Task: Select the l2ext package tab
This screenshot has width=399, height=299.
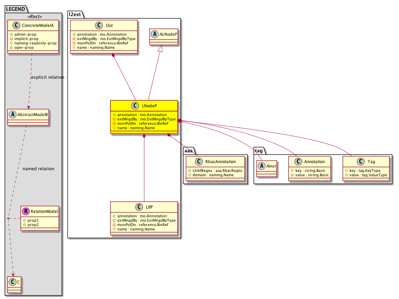Action: [x=76, y=14]
